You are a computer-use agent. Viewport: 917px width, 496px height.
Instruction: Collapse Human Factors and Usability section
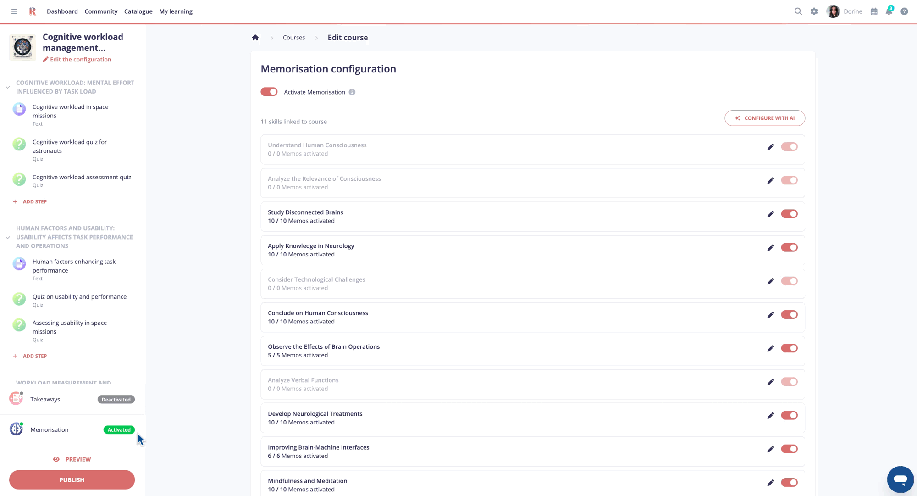pyautogui.click(x=8, y=237)
